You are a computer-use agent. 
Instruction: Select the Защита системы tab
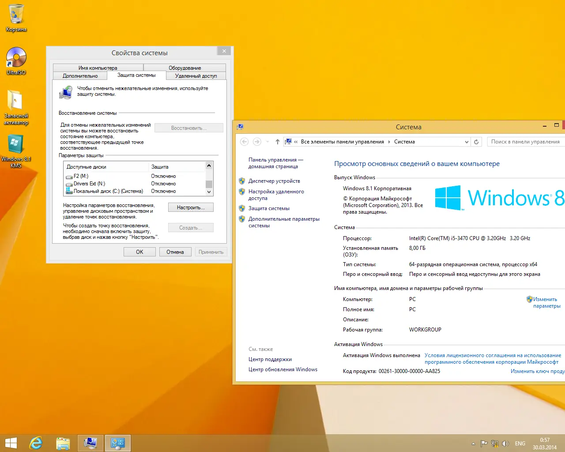[136, 75]
